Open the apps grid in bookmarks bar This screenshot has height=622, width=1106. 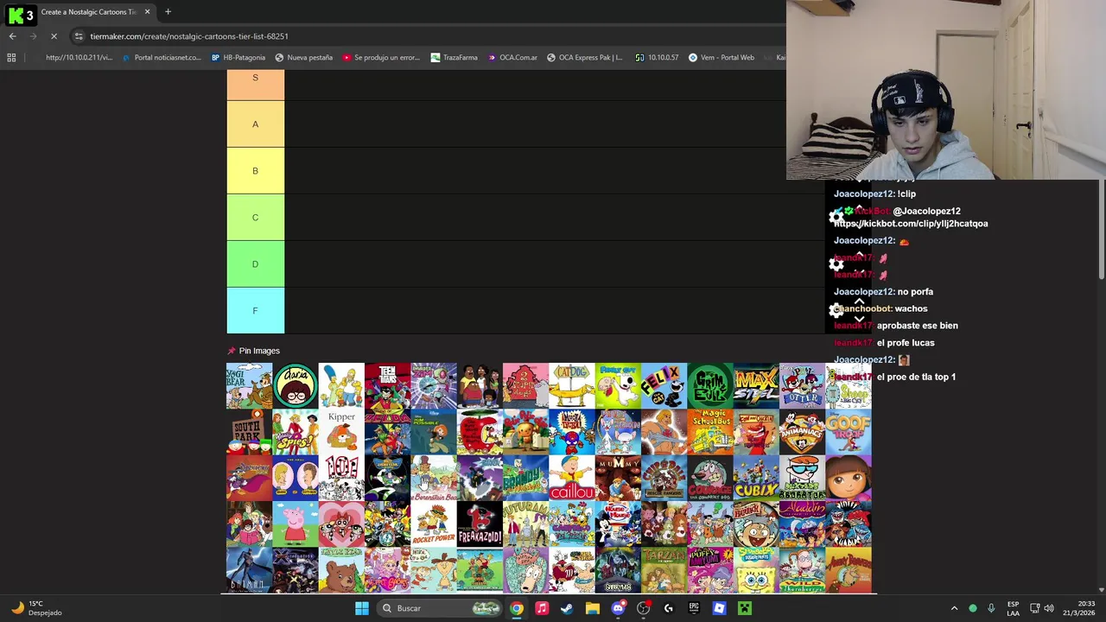11,58
